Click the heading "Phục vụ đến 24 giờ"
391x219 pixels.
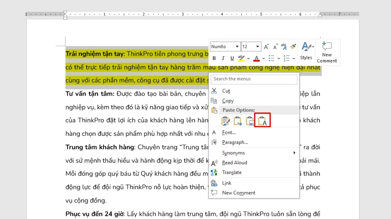pos(94,214)
